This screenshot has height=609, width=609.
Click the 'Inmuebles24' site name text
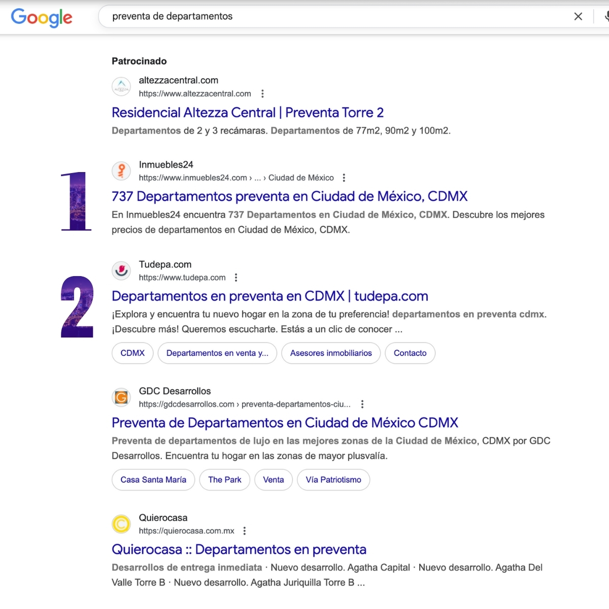166,164
